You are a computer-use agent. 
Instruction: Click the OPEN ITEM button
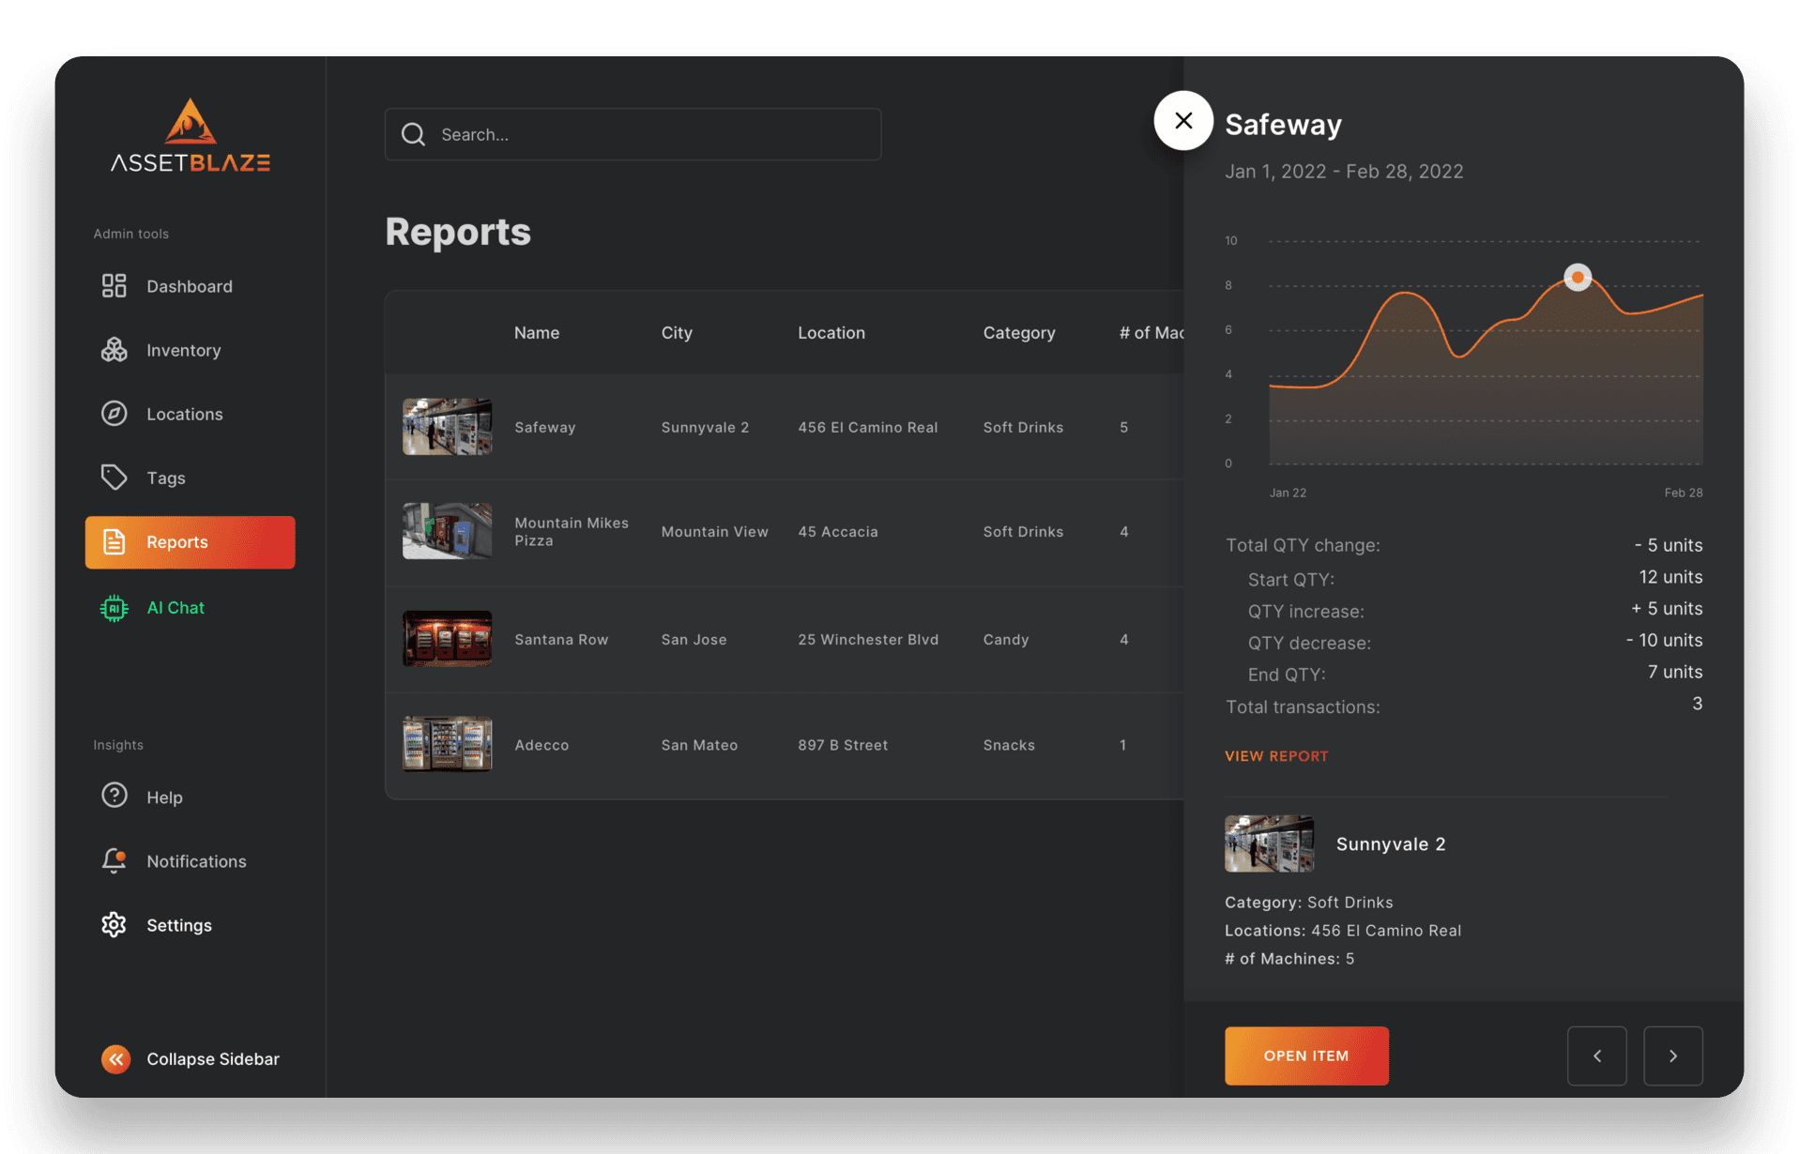(1306, 1055)
